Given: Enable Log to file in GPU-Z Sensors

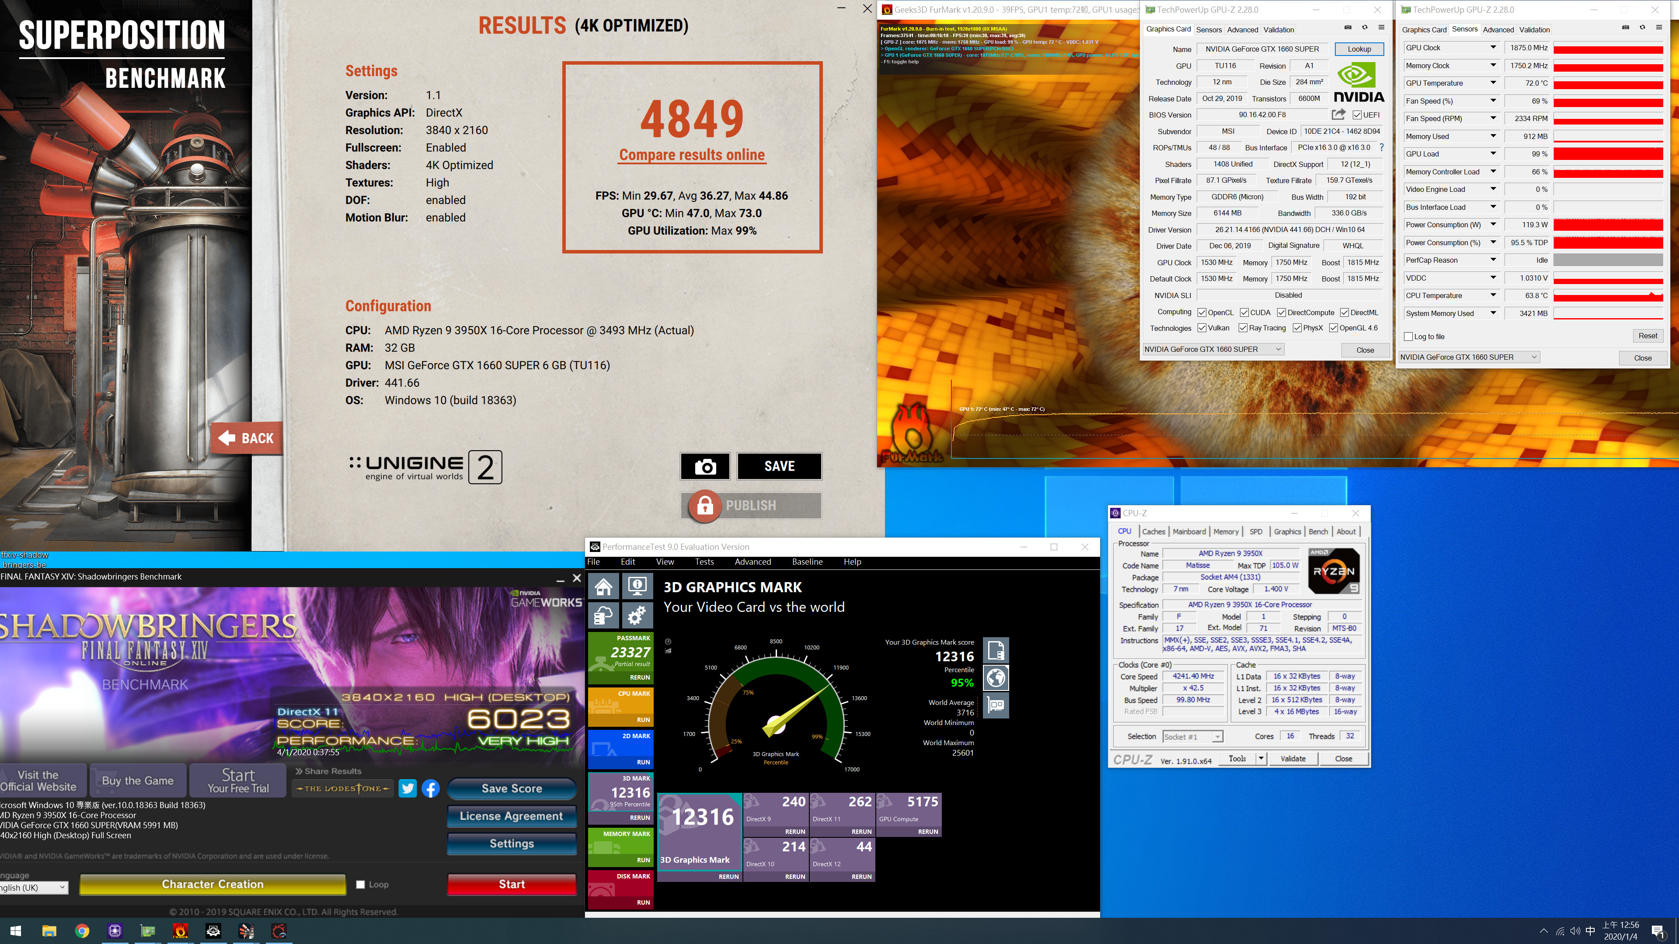Looking at the screenshot, I should [x=1408, y=337].
